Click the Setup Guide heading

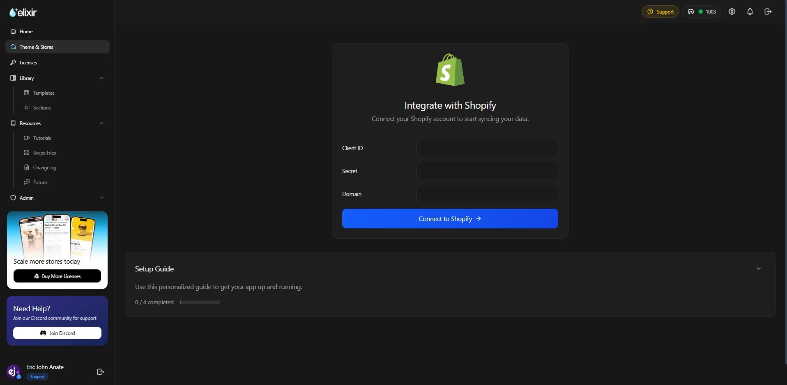tap(154, 269)
